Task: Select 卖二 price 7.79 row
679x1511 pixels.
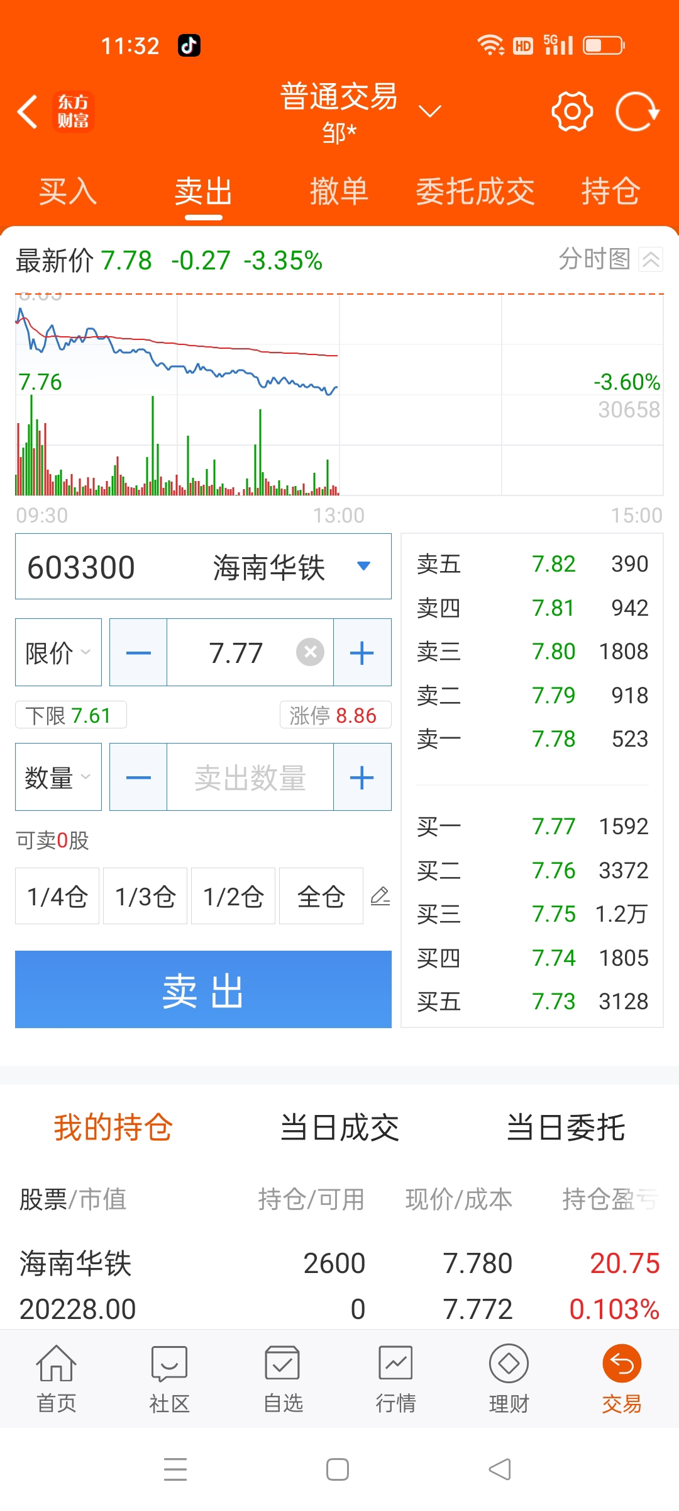Action: (x=532, y=695)
